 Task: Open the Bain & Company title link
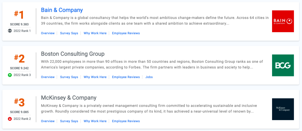point(62,10)
